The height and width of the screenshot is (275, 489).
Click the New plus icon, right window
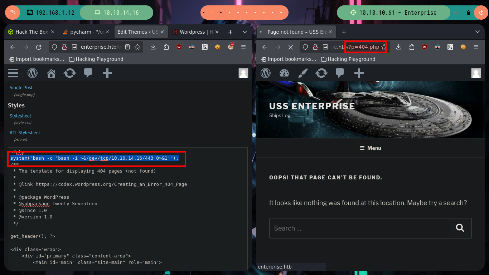[x=359, y=73]
